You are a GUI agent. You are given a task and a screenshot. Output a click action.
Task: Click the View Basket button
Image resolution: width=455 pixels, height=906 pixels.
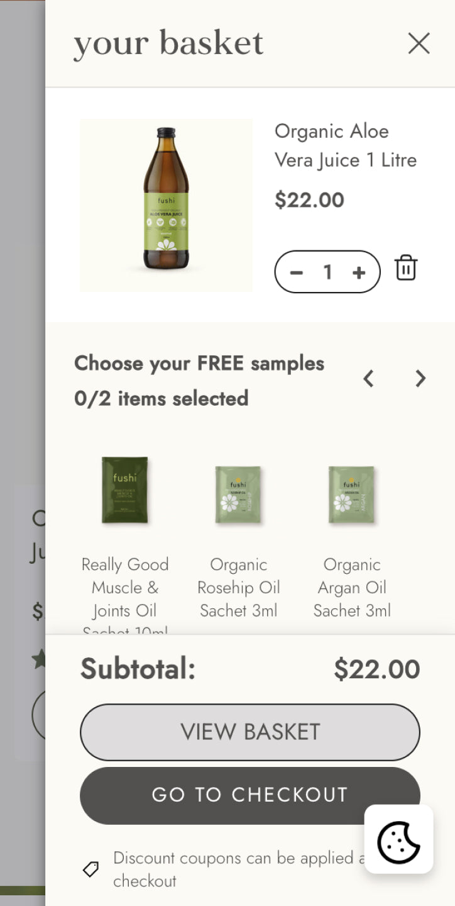pos(249,732)
